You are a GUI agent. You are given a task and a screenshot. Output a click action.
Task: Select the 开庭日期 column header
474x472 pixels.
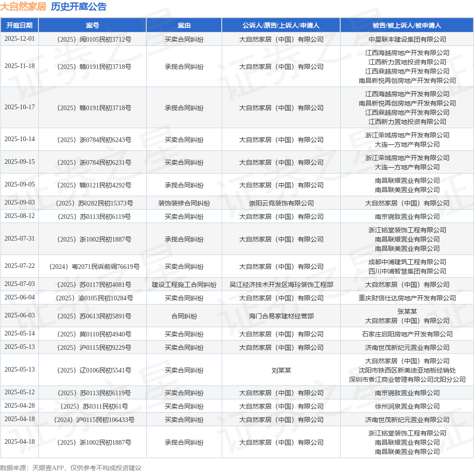coord(19,25)
